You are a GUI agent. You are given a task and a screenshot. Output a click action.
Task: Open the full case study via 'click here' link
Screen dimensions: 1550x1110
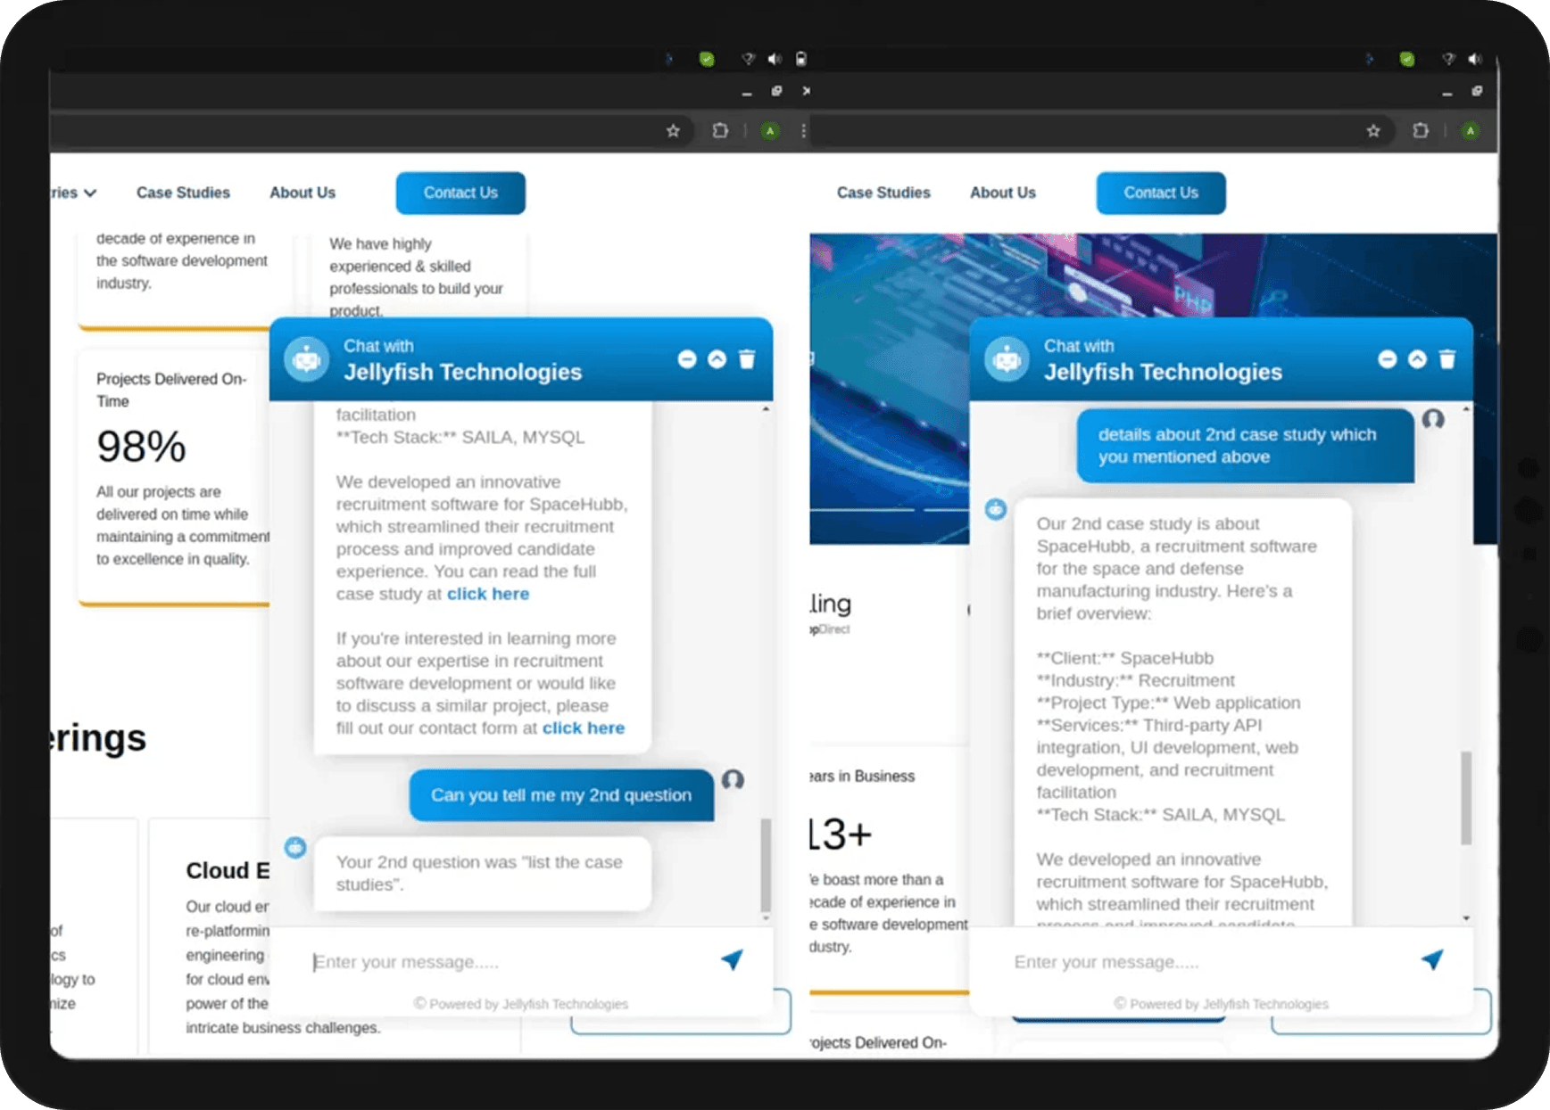pos(488,594)
